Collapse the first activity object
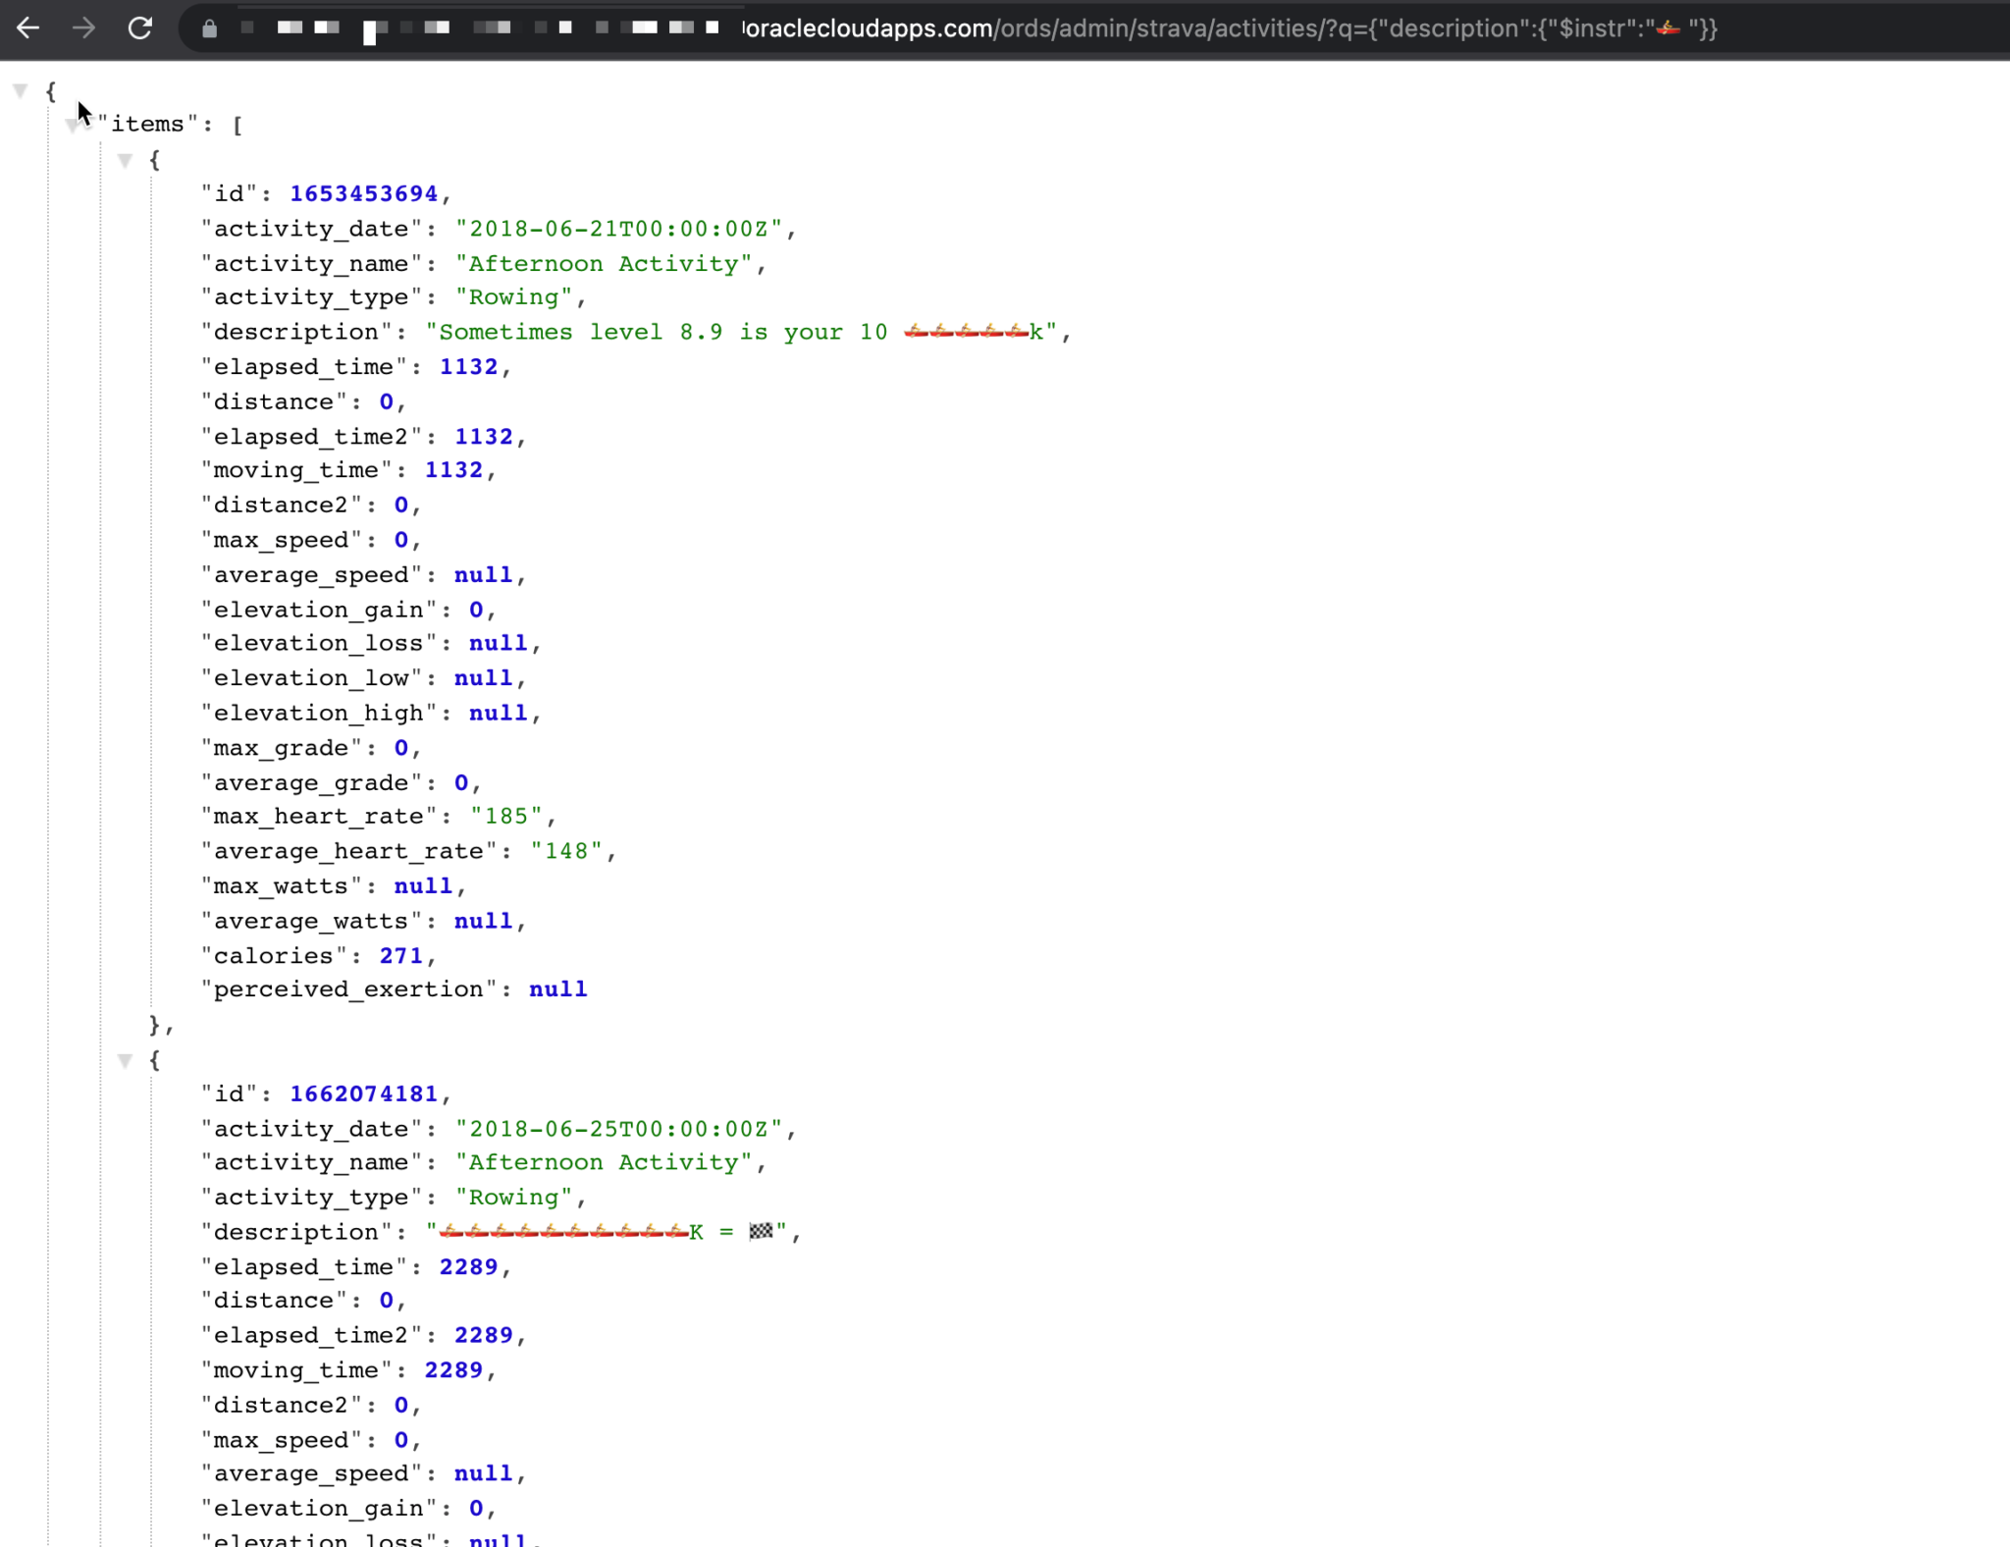This screenshot has height=1547, width=2010. tap(126, 160)
